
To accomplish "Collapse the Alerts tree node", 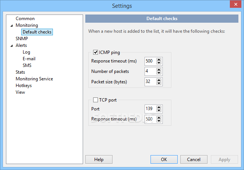I will (x=12, y=46).
